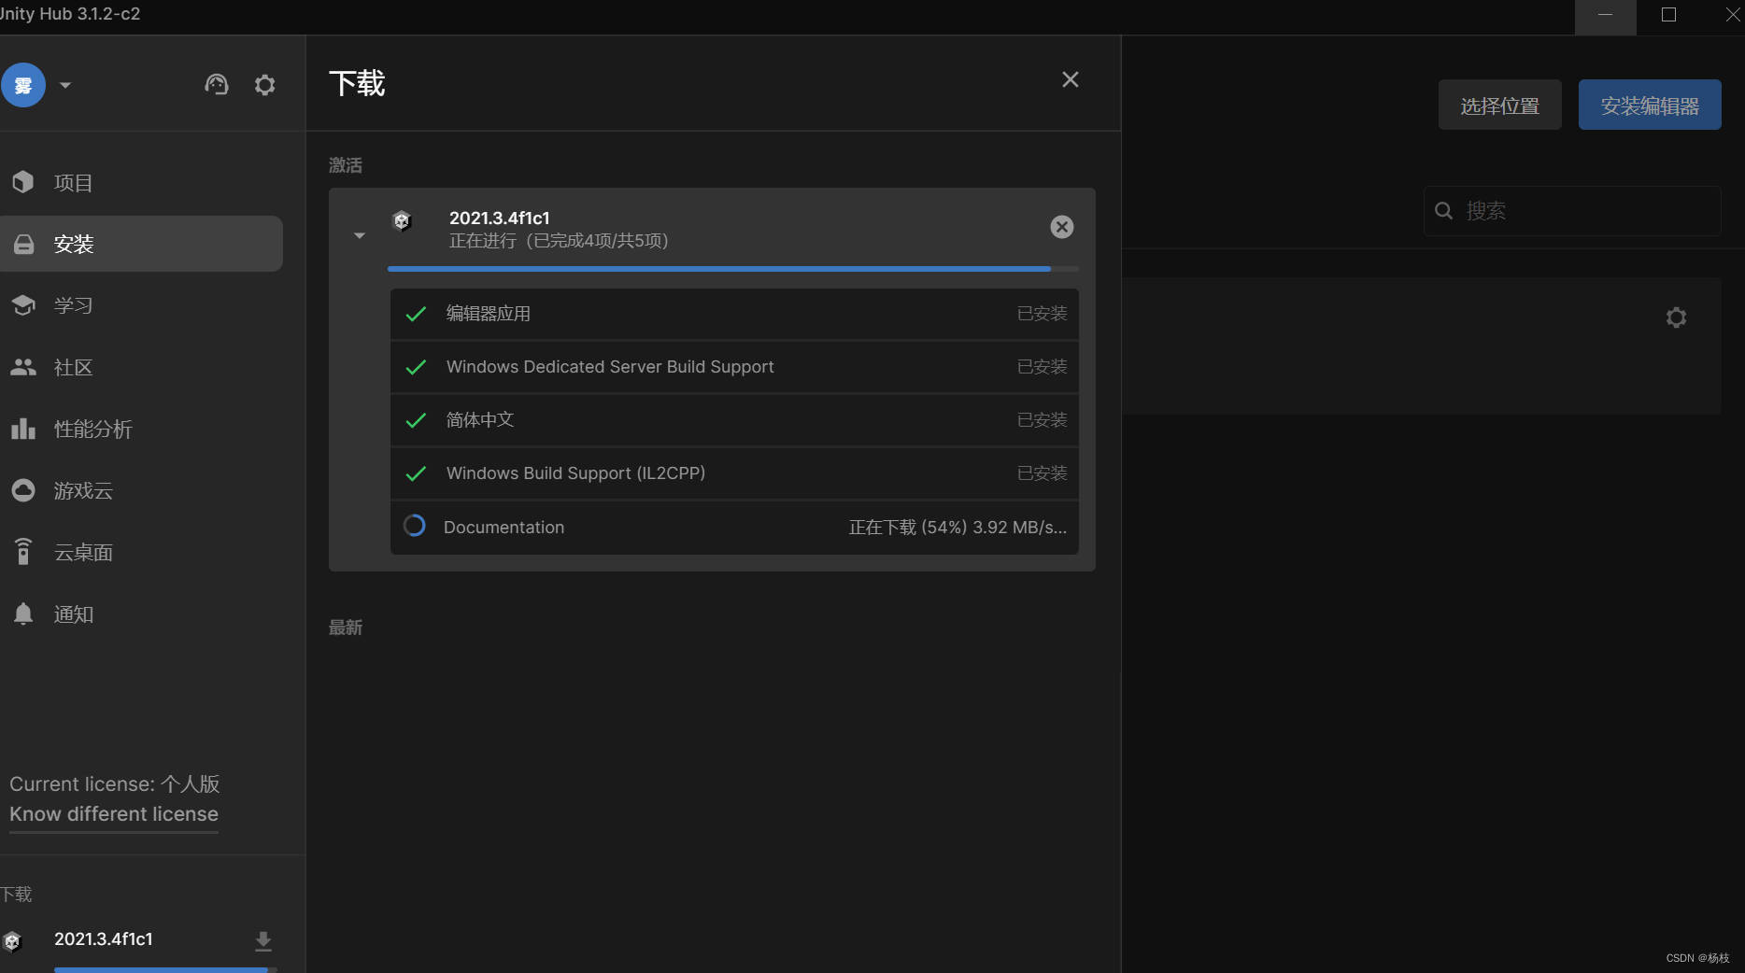
Task: Select the Documentation download row
Action: coord(734,528)
